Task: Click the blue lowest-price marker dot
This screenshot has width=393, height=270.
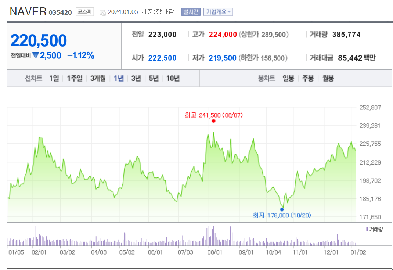Action: point(282,209)
